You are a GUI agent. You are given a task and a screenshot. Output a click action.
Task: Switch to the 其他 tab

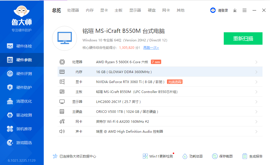pyautogui.click(x=181, y=10)
